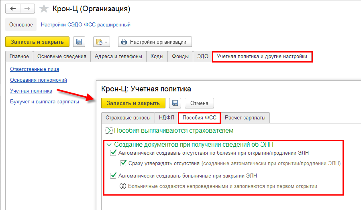Screen dimensions: 361x210
Task: Toggle Автоматически создавать отсутствия по болезни checkbox
Action: coord(113,153)
